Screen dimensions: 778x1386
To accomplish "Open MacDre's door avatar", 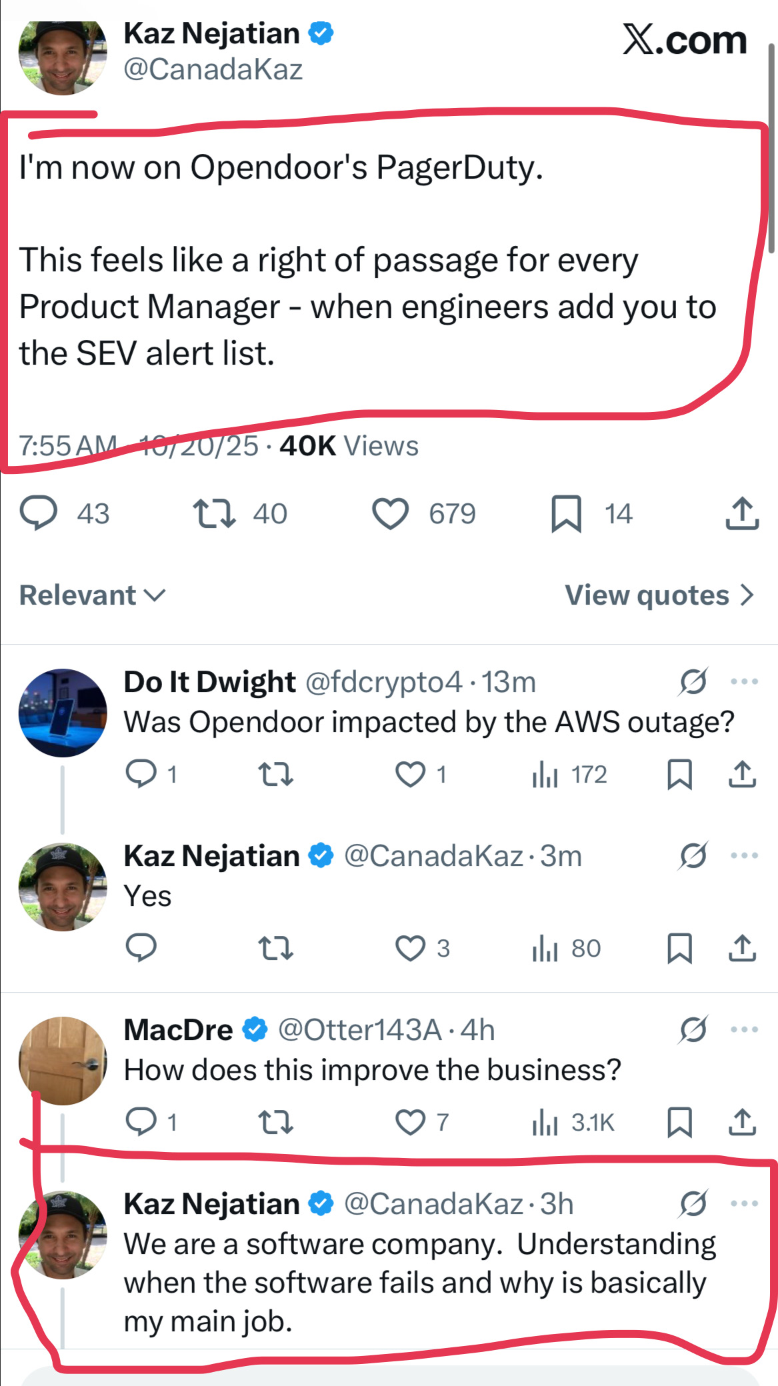I will (x=63, y=1060).
